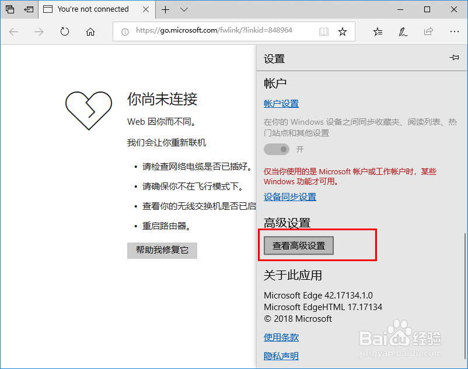Pin the Settings pane with the pin icon

coord(453,58)
